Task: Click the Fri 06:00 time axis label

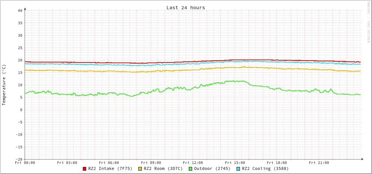Action: [109, 163]
